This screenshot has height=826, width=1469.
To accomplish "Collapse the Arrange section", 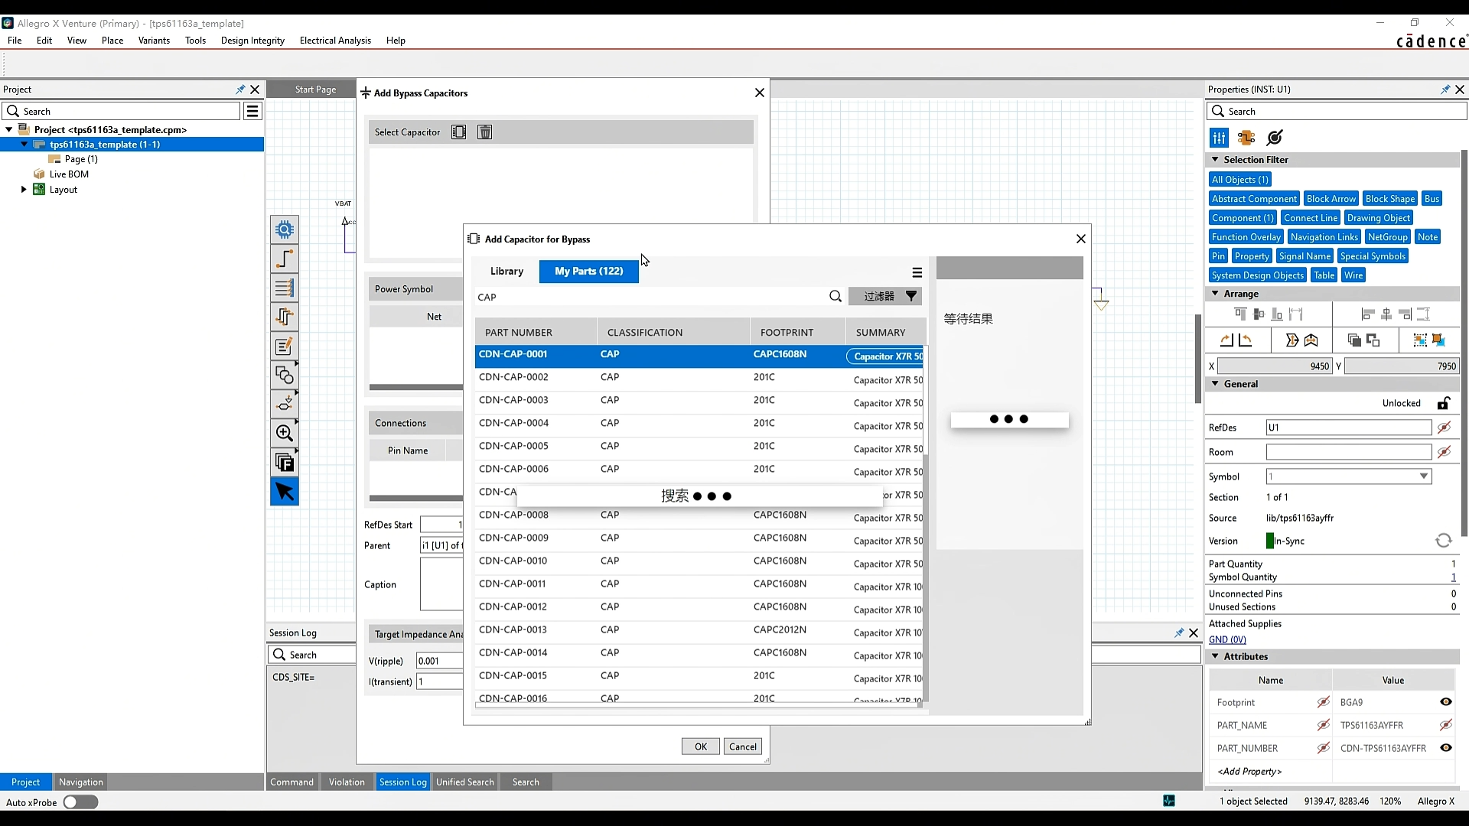I will click(1215, 294).
